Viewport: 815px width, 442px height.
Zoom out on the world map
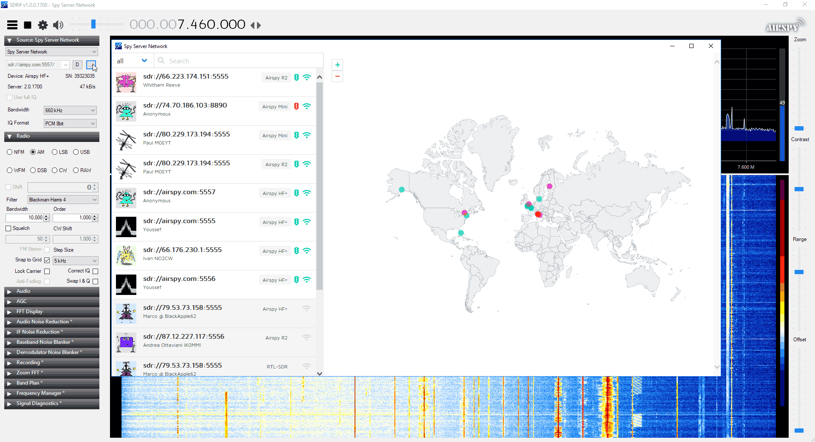click(x=337, y=76)
